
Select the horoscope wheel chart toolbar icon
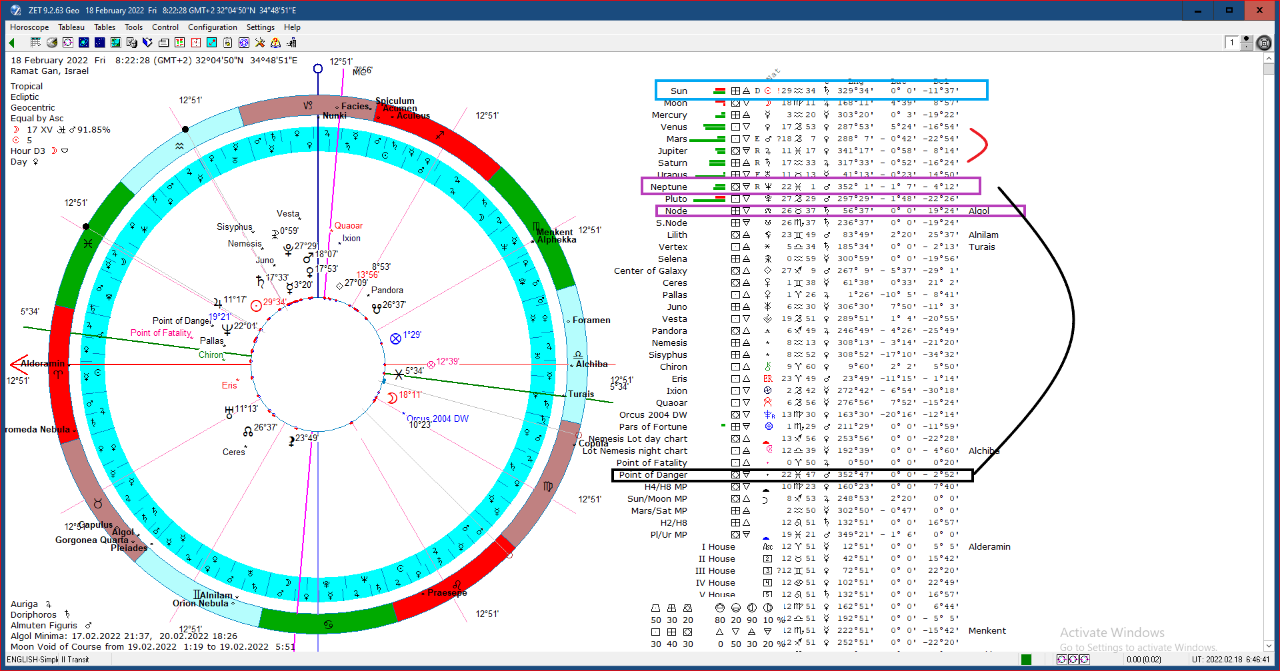(x=68, y=43)
